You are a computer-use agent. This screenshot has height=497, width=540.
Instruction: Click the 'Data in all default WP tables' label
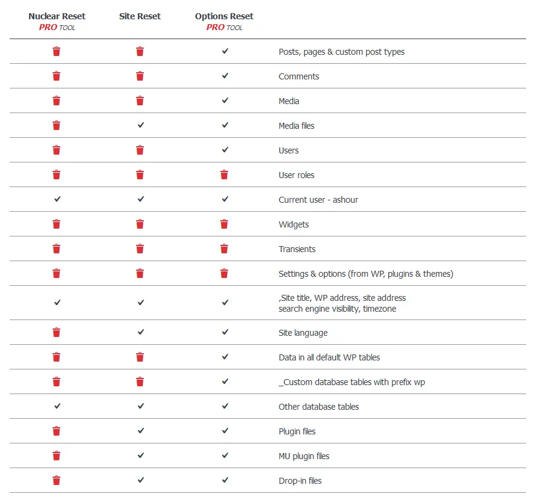tap(329, 357)
